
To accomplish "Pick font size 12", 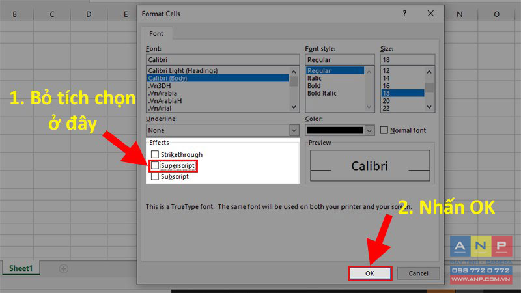I will [x=402, y=71].
